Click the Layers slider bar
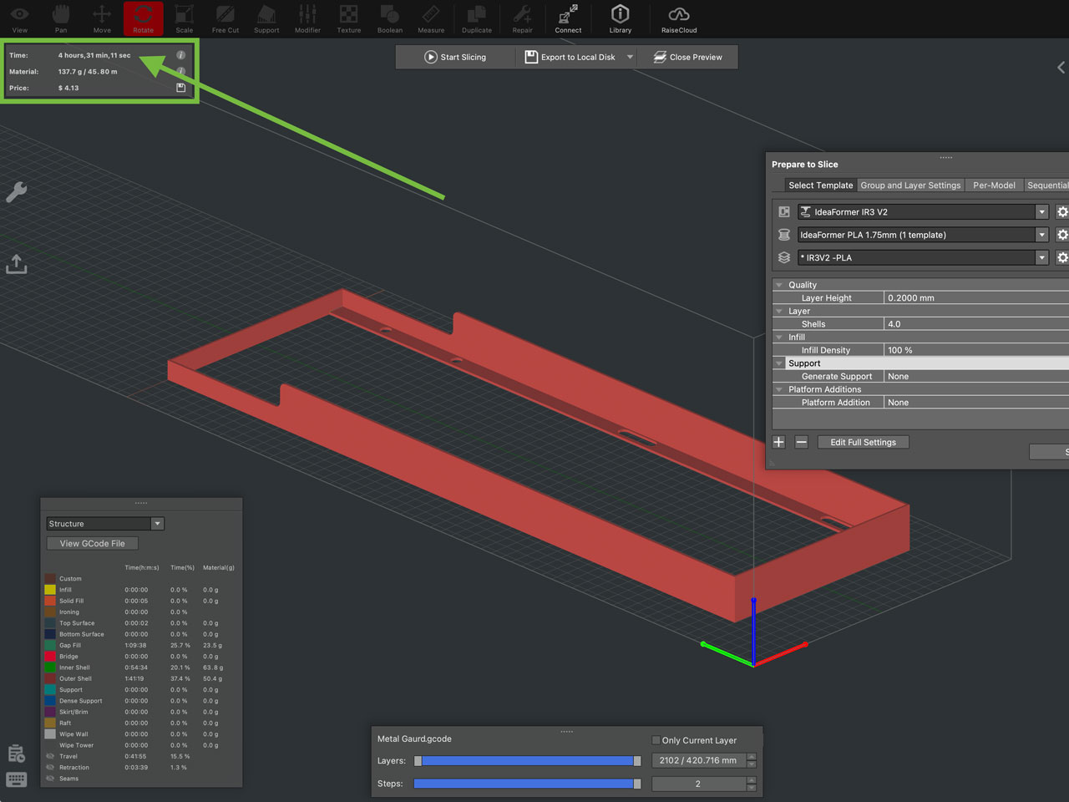Image resolution: width=1069 pixels, height=802 pixels. coord(527,761)
